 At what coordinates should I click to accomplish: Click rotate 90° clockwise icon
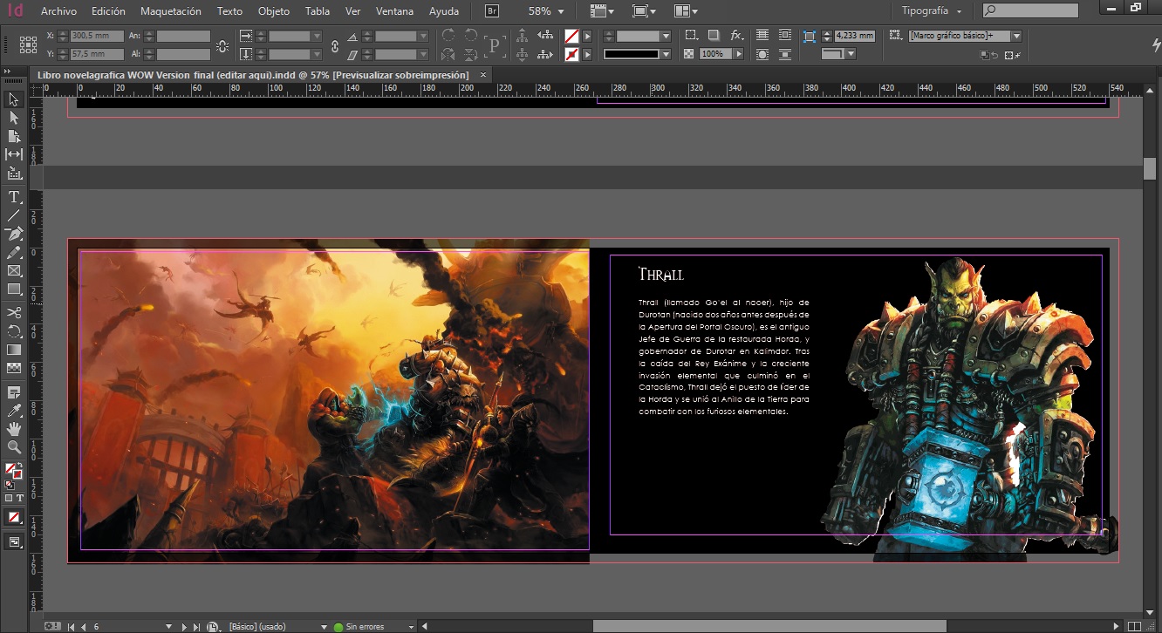click(448, 36)
